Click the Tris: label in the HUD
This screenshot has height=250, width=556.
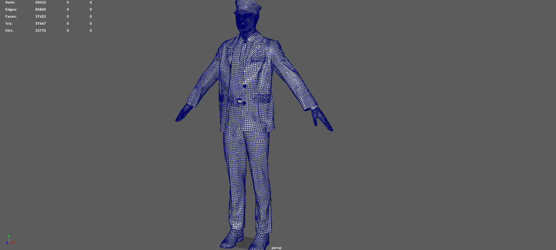(9, 24)
